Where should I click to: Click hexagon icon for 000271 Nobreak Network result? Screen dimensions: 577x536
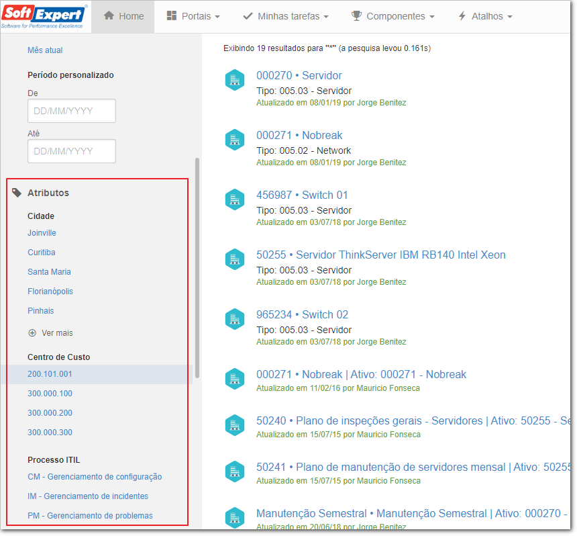pyautogui.click(x=235, y=140)
